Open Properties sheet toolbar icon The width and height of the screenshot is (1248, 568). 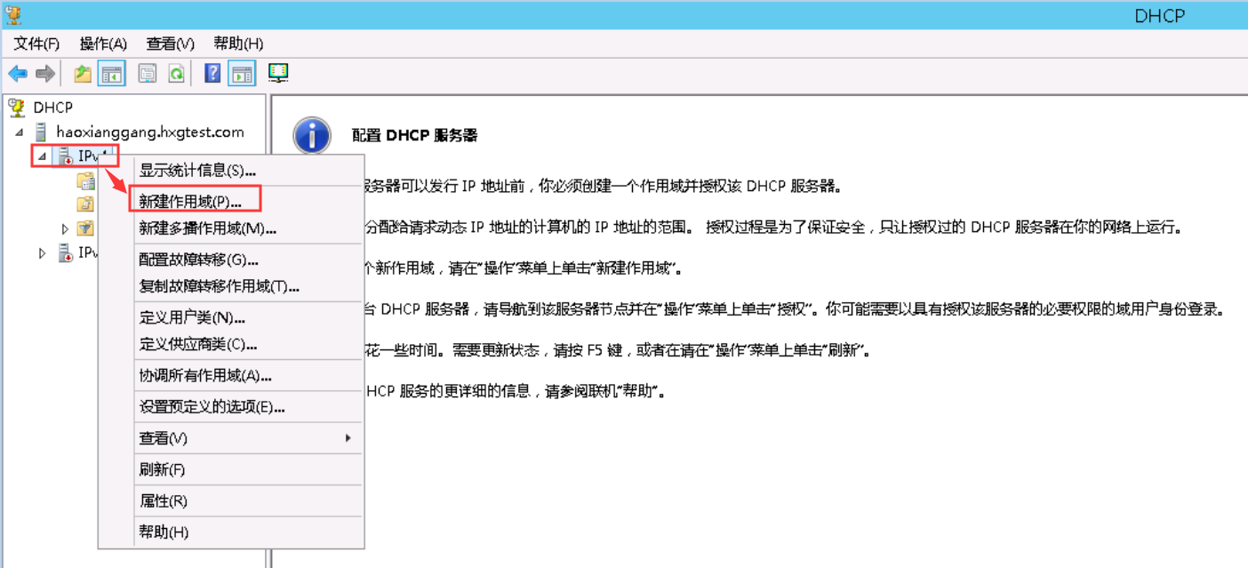point(148,74)
